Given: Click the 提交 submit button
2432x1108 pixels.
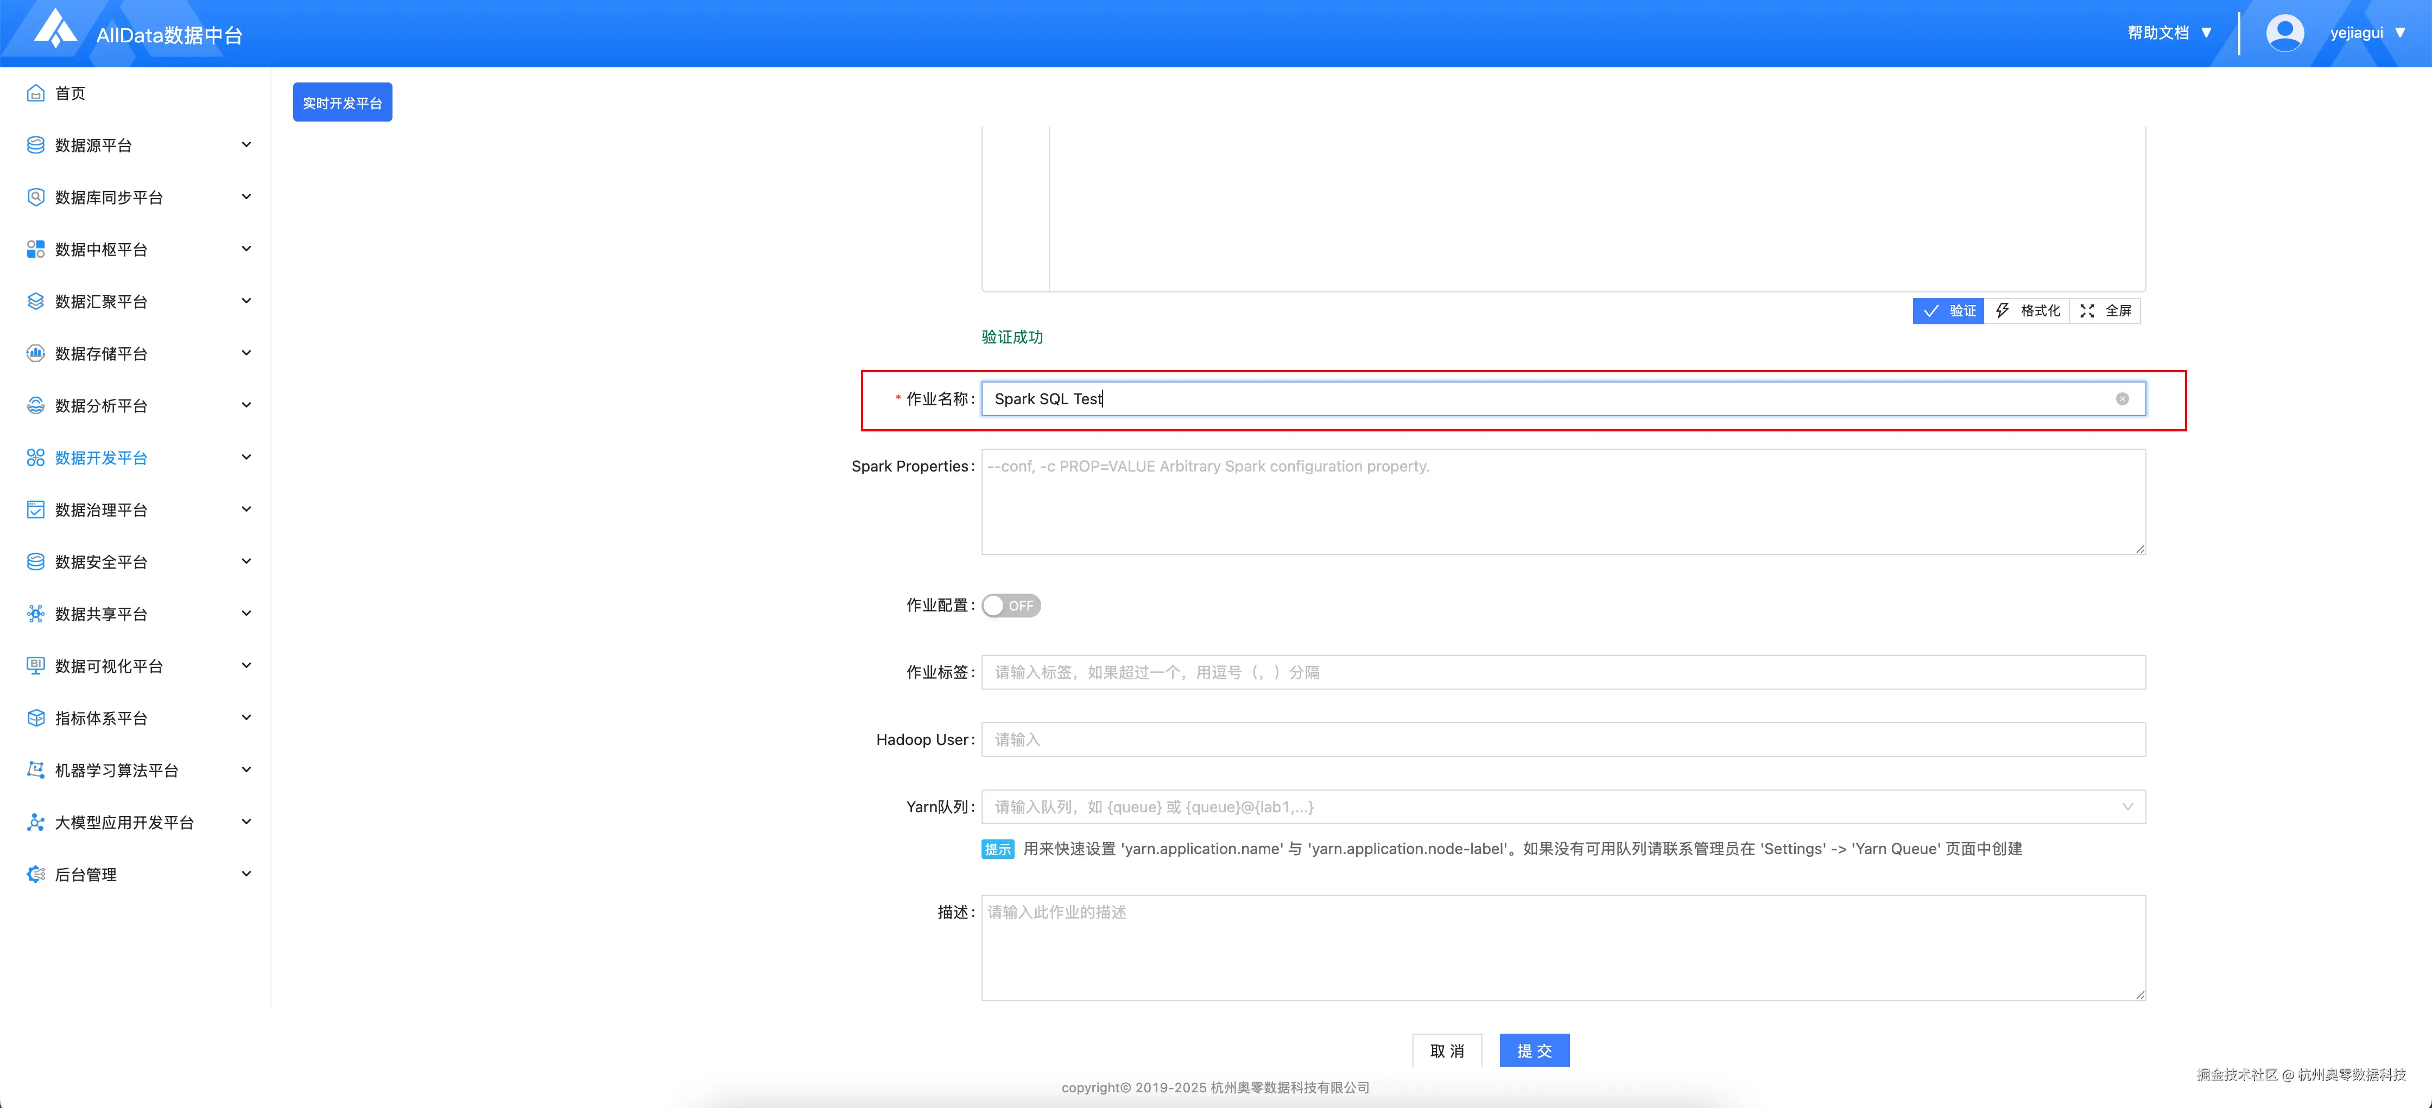Looking at the screenshot, I should click(x=1534, y=1050).
